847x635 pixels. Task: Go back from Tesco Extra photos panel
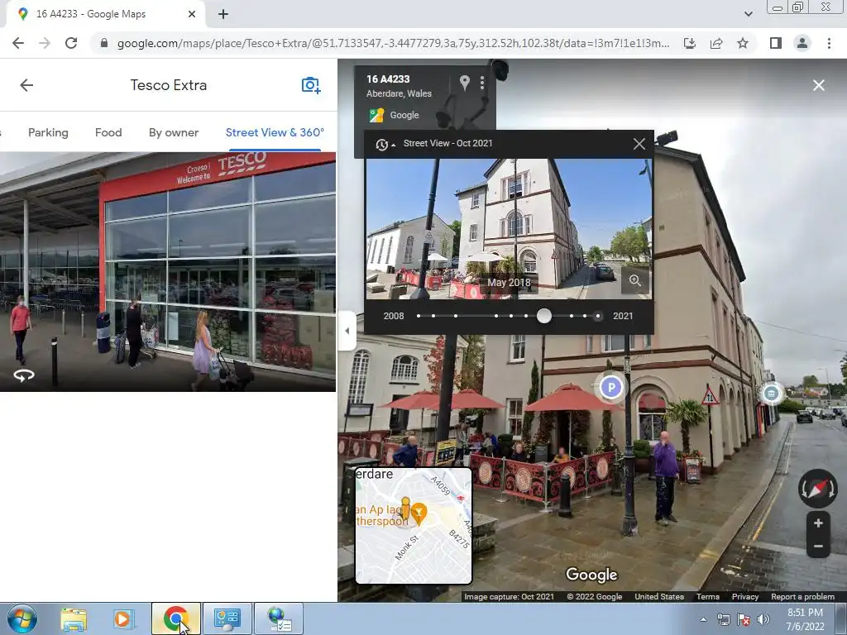(26, 85)
